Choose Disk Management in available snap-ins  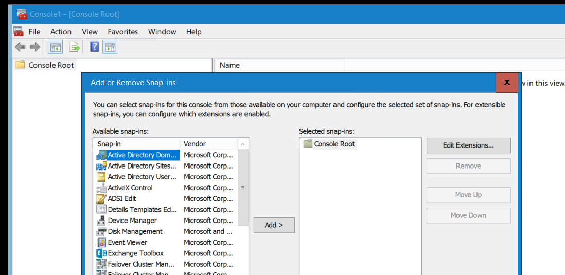pyautogui.click(x=135, y=231)
